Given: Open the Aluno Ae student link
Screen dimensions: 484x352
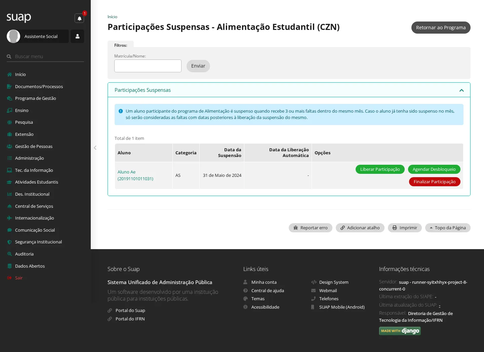Looking at the screenshot, I should point(135,175).
